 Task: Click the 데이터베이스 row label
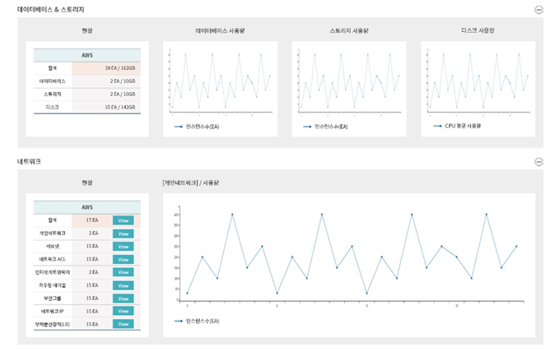point(53,81)
